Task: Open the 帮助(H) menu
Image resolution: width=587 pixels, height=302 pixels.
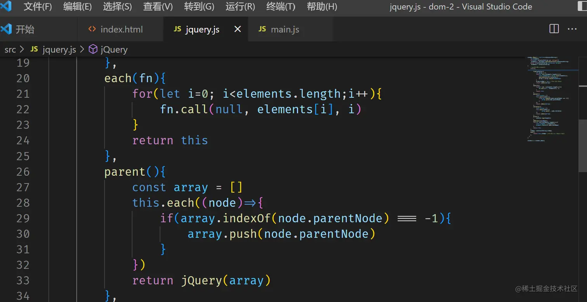Action: pos(322,7)
